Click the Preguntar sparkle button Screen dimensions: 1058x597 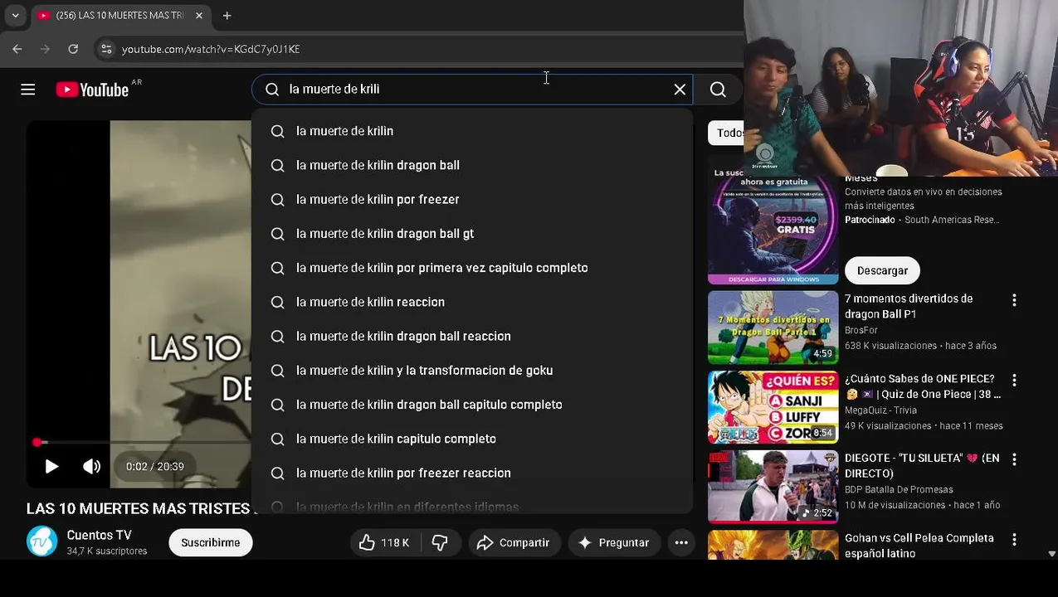pos(614,542)
